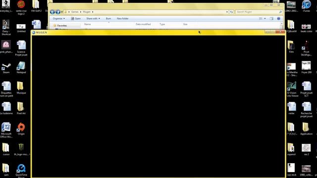
Task: Click the M.U.G.E.N window title bar icon
Action: [34, 33]
